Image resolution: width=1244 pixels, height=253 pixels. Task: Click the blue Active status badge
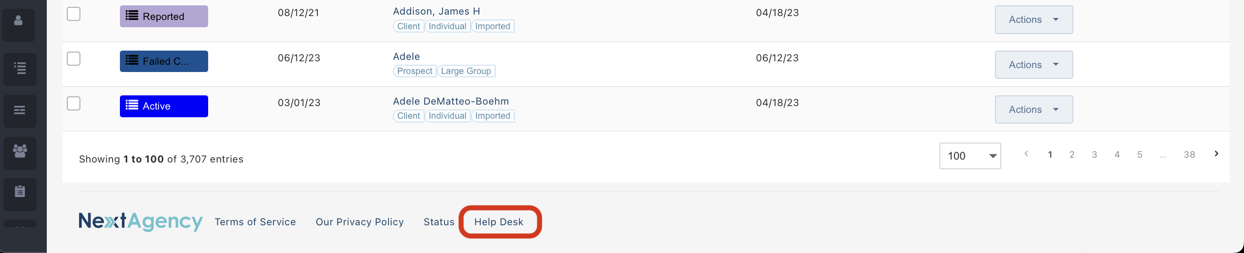164,106
